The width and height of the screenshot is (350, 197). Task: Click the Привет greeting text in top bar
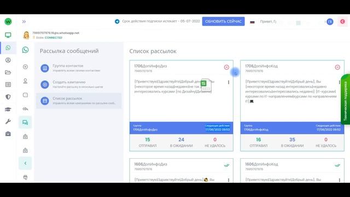point(268,22)
